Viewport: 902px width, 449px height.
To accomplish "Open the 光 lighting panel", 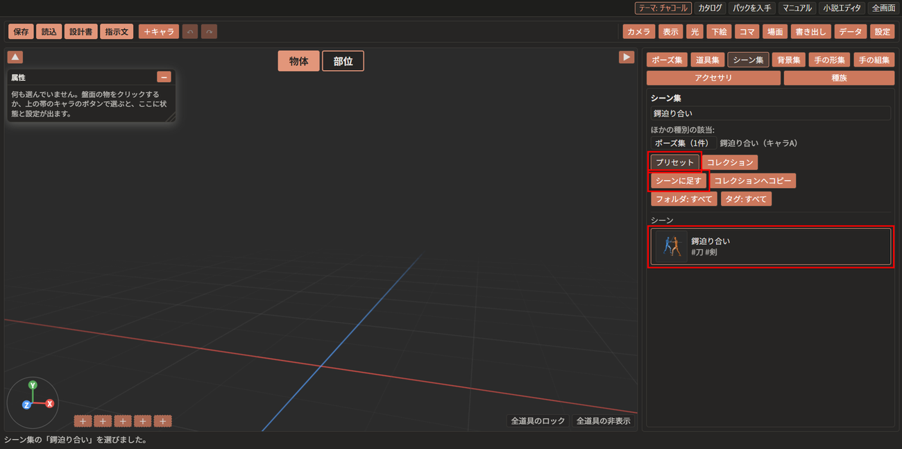I will pyautogui.click(x=695, y=32).
